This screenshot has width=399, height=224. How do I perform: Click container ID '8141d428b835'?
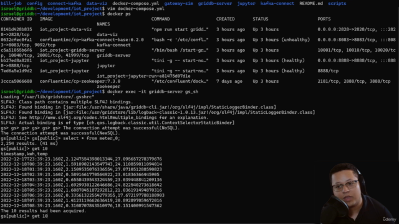tap(16, 29)
